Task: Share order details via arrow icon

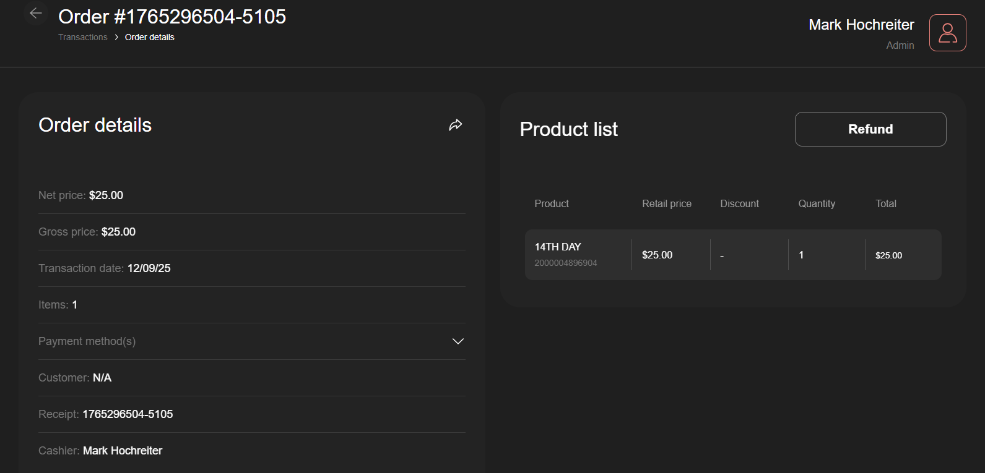Action: click(x=456, y=125)
